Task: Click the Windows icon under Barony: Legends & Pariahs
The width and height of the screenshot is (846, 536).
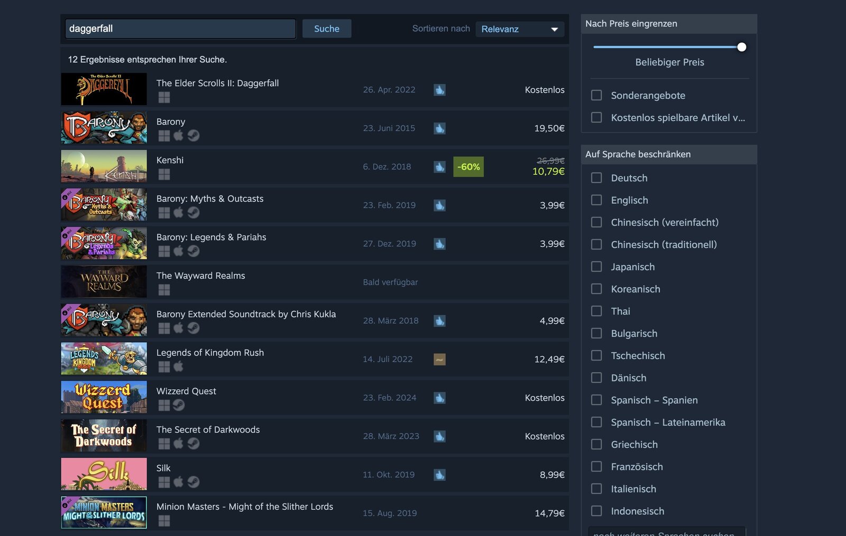Action: [x=164, y=251]
